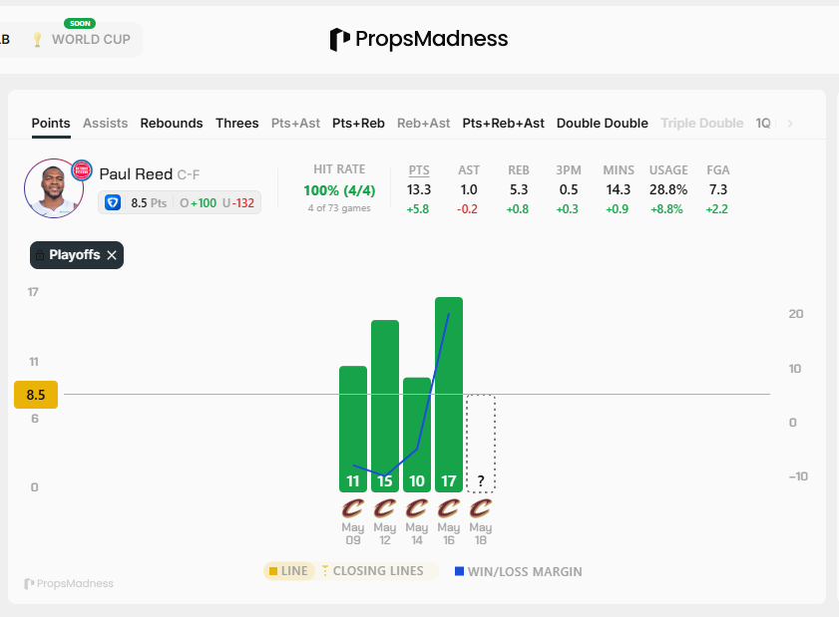Screen dimensions: 839x617
Task: Click the 3PM stat column header
Action: coord(569,170)
